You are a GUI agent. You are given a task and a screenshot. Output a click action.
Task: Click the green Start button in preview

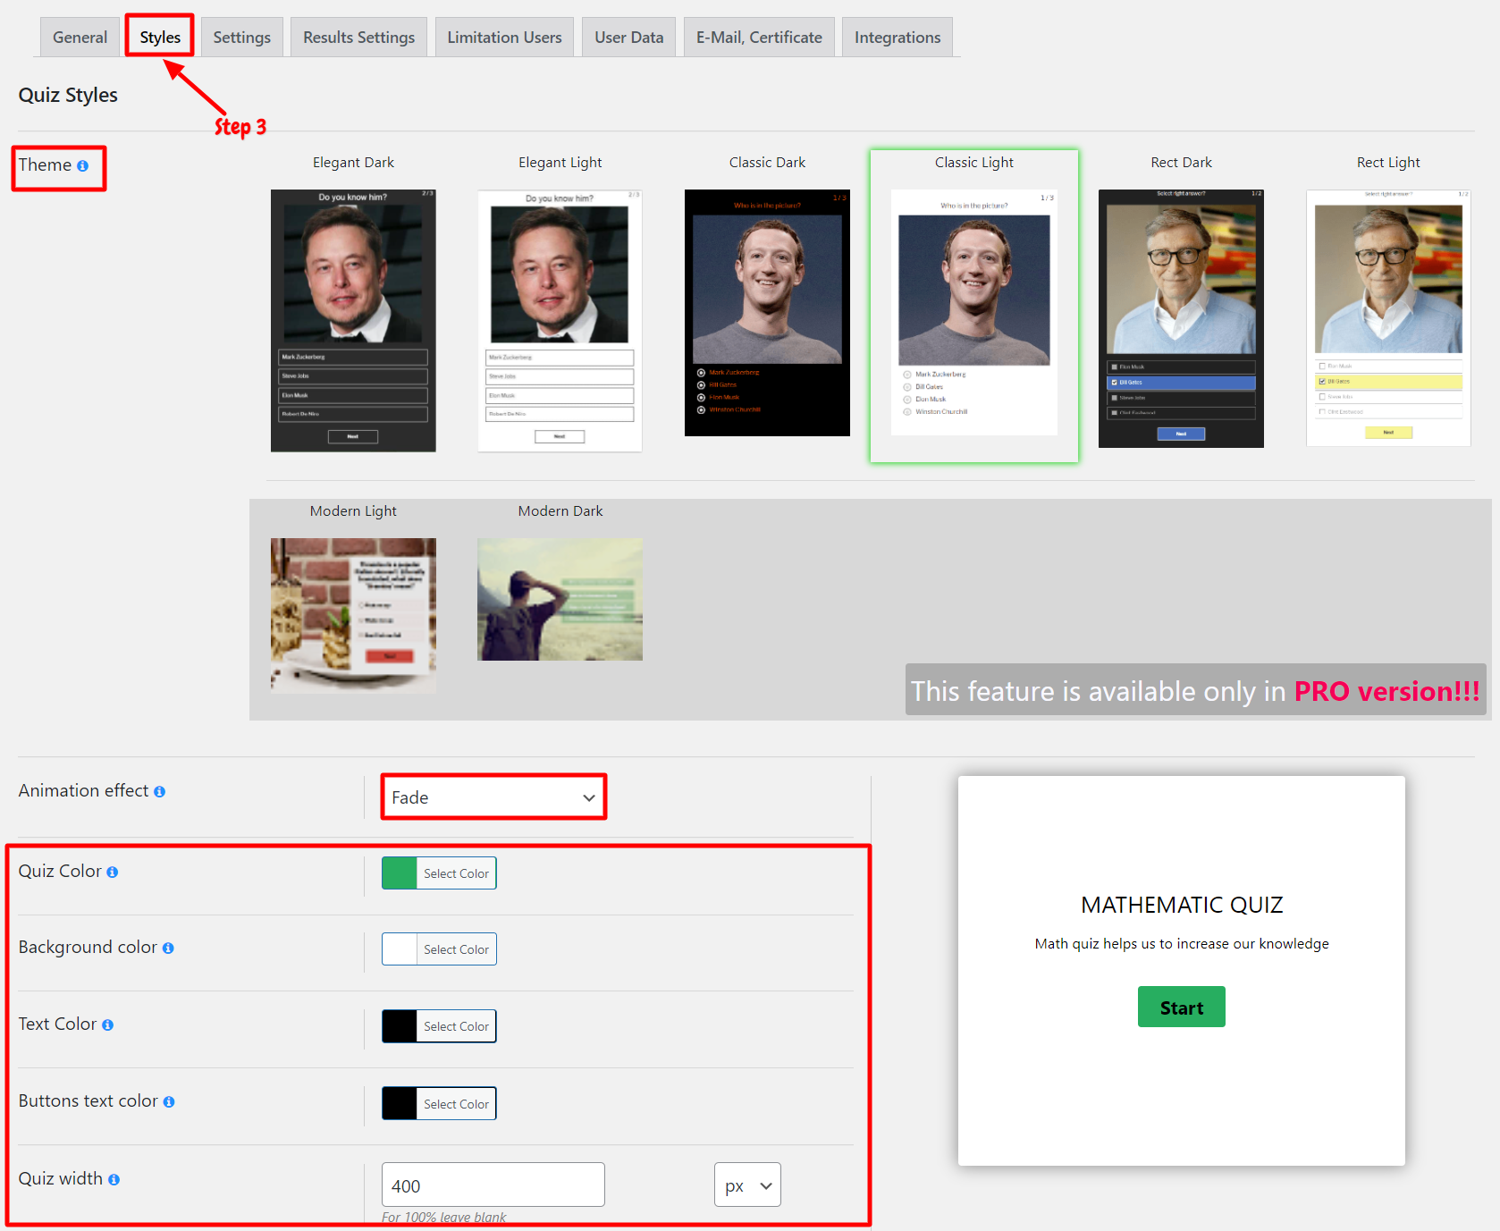(x=1182, y=1008)
